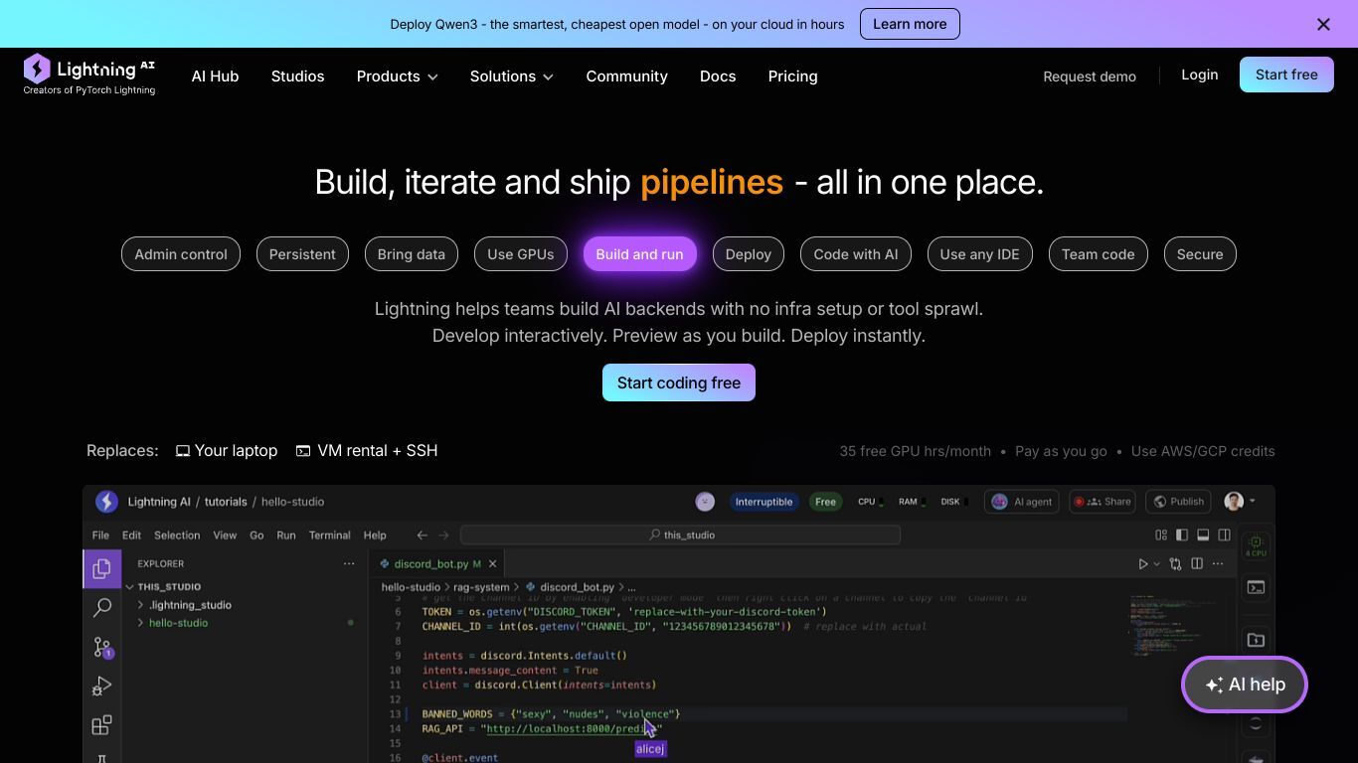This screenshot has width=1358, height=763.
Task: Click the this_studio search field
Action: click(x=680, y=534)
